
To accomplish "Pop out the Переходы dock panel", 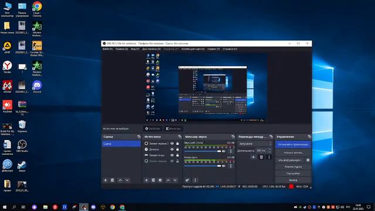I will pyautogui.click(x=271, y=137).
